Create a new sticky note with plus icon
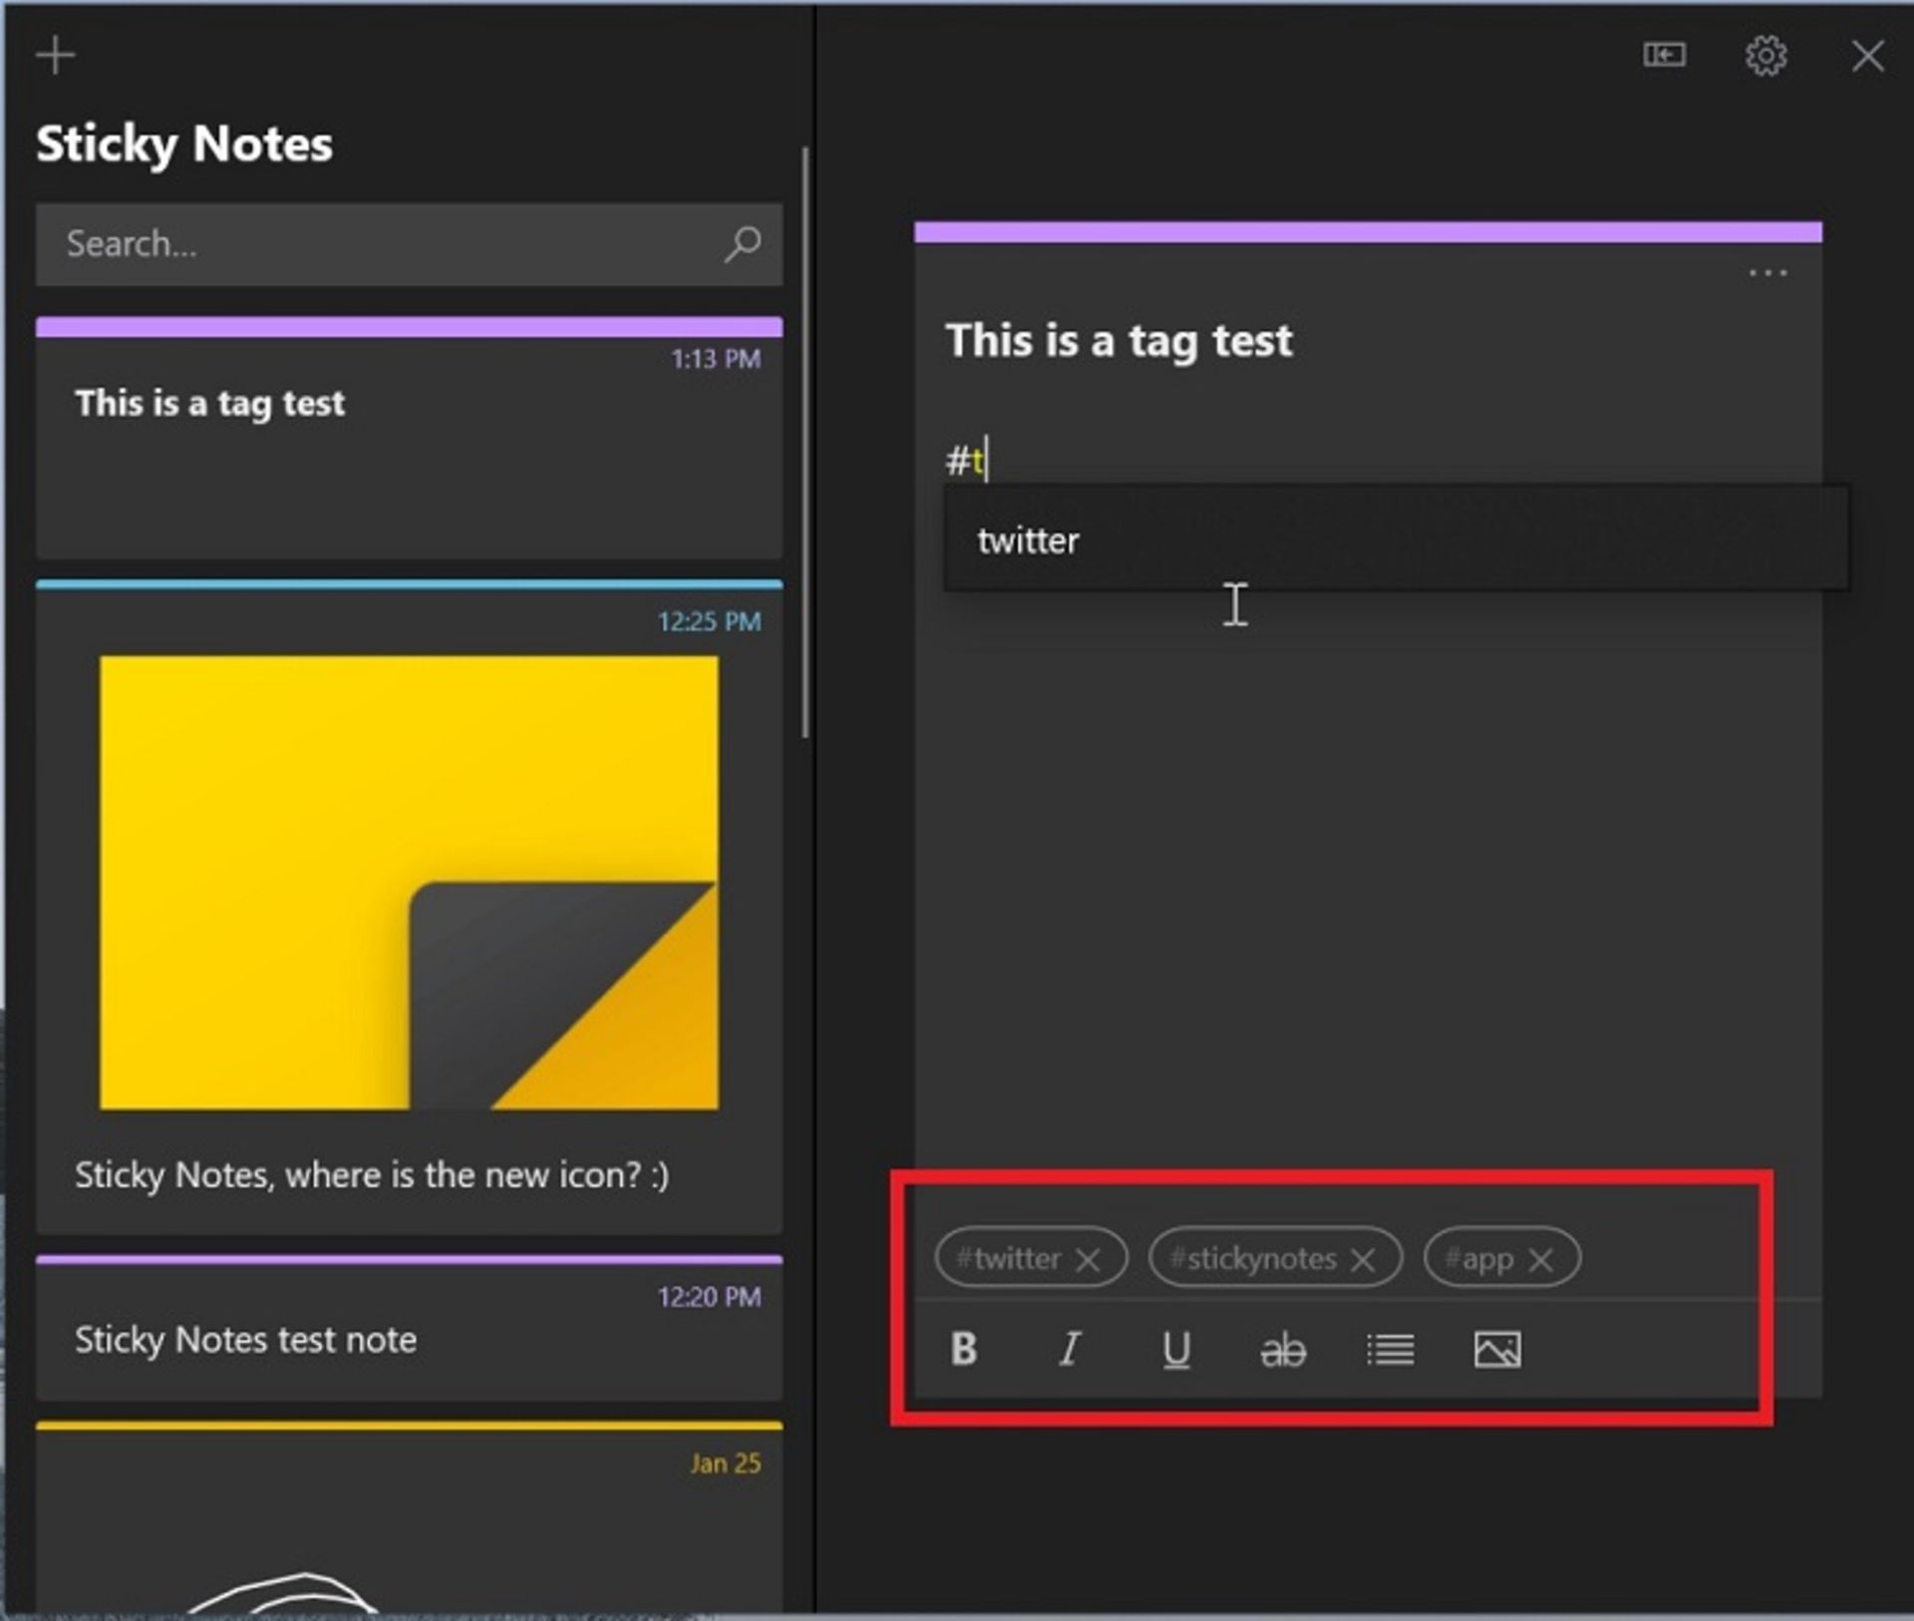The width and height of the screenshot is (1914, 1621). pyautogui.click(x=55, y=55)
